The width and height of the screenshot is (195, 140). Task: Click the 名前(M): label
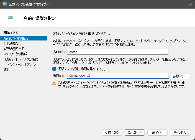58,52
